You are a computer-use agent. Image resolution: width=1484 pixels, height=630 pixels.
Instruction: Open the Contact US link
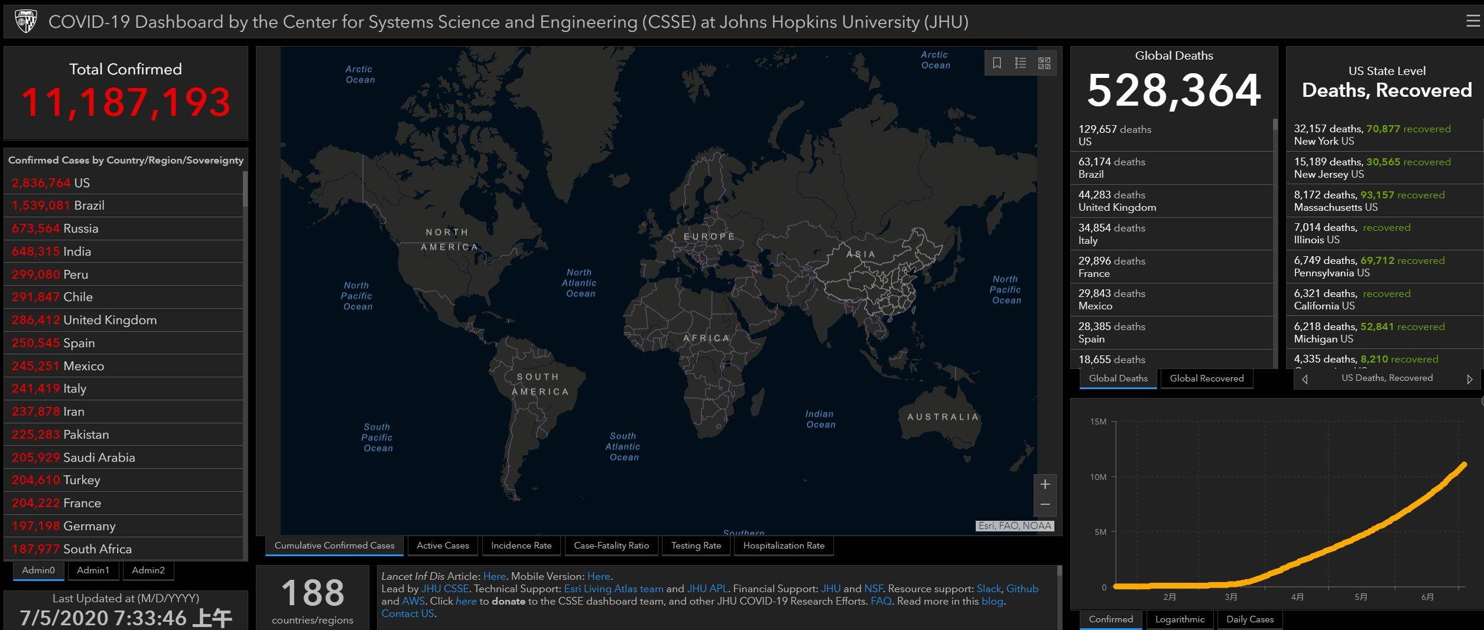(x=407, y=613)
